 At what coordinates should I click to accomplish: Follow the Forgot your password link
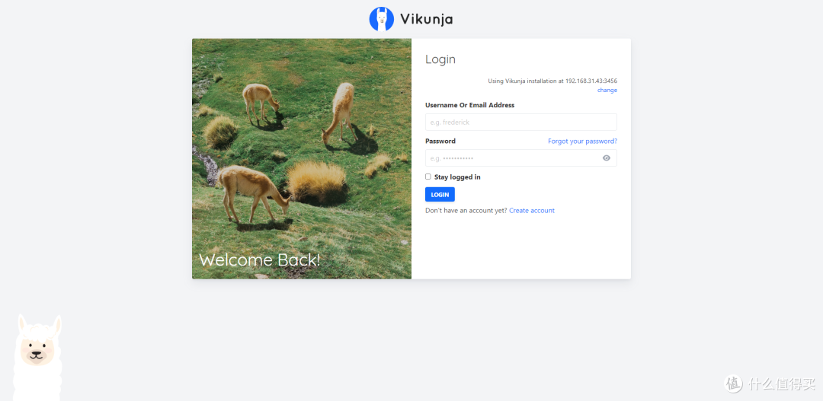point(583,141)
